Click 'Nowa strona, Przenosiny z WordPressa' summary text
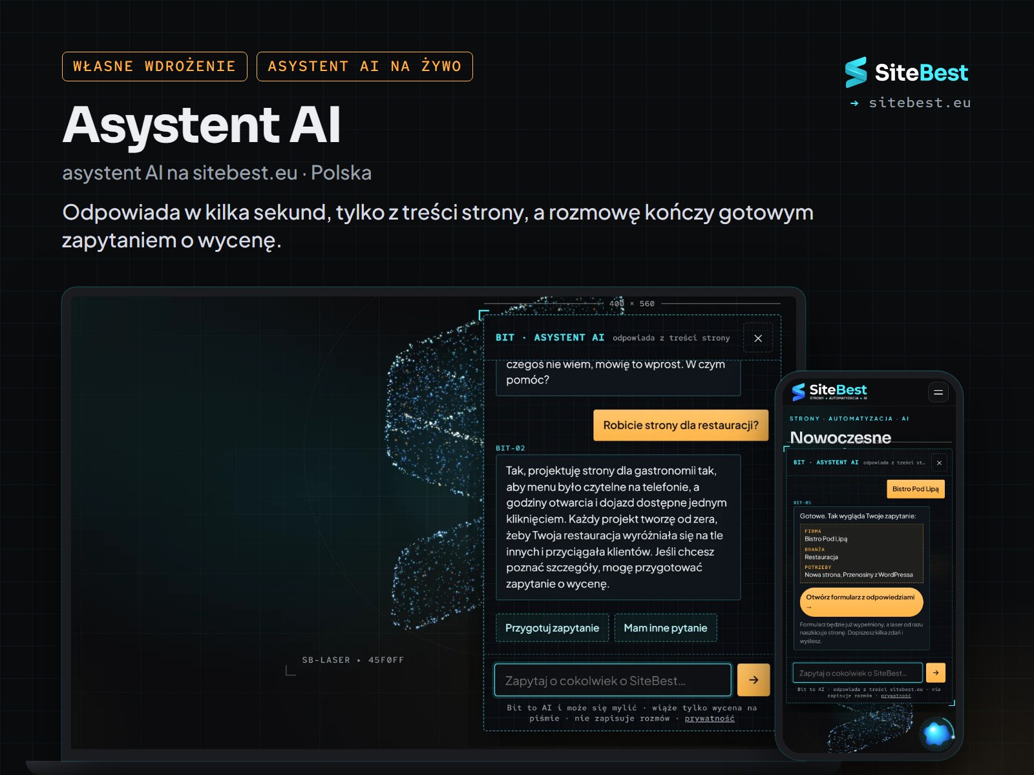Image resolution: width=1034 pixels, height=775 pixels. tap(859, 575)
